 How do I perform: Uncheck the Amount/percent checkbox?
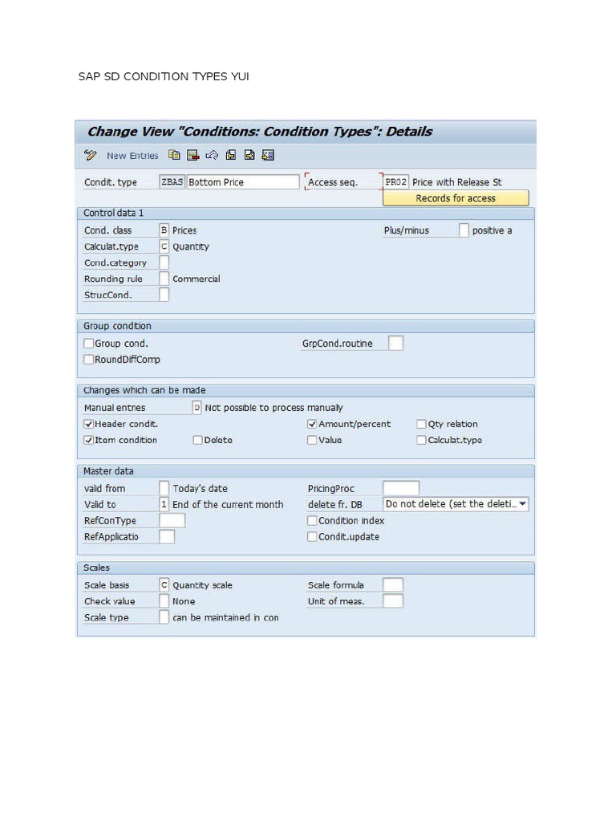tap(312, 424)
